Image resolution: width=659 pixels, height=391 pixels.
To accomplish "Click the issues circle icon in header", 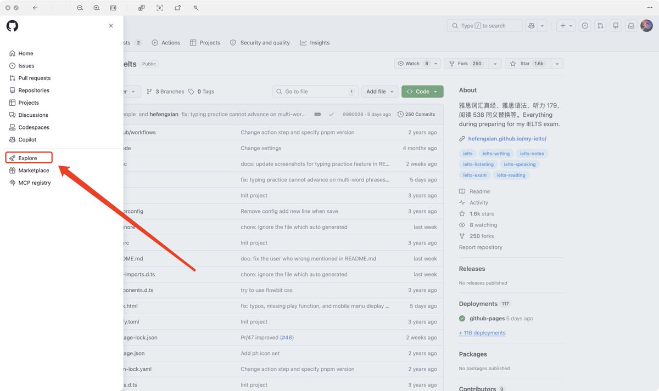I will point(585,26).
